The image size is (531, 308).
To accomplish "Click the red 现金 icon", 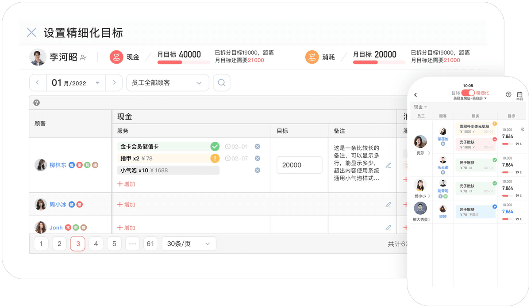I will coord(116,57).
